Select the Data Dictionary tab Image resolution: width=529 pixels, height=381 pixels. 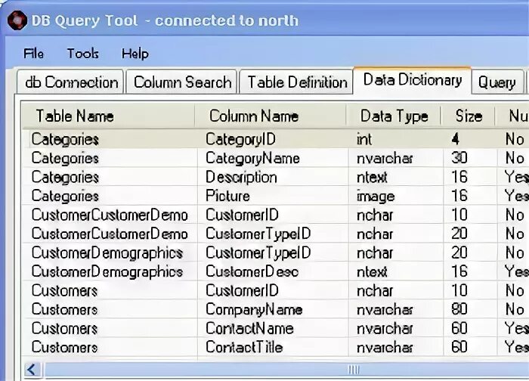pos(412,80)
